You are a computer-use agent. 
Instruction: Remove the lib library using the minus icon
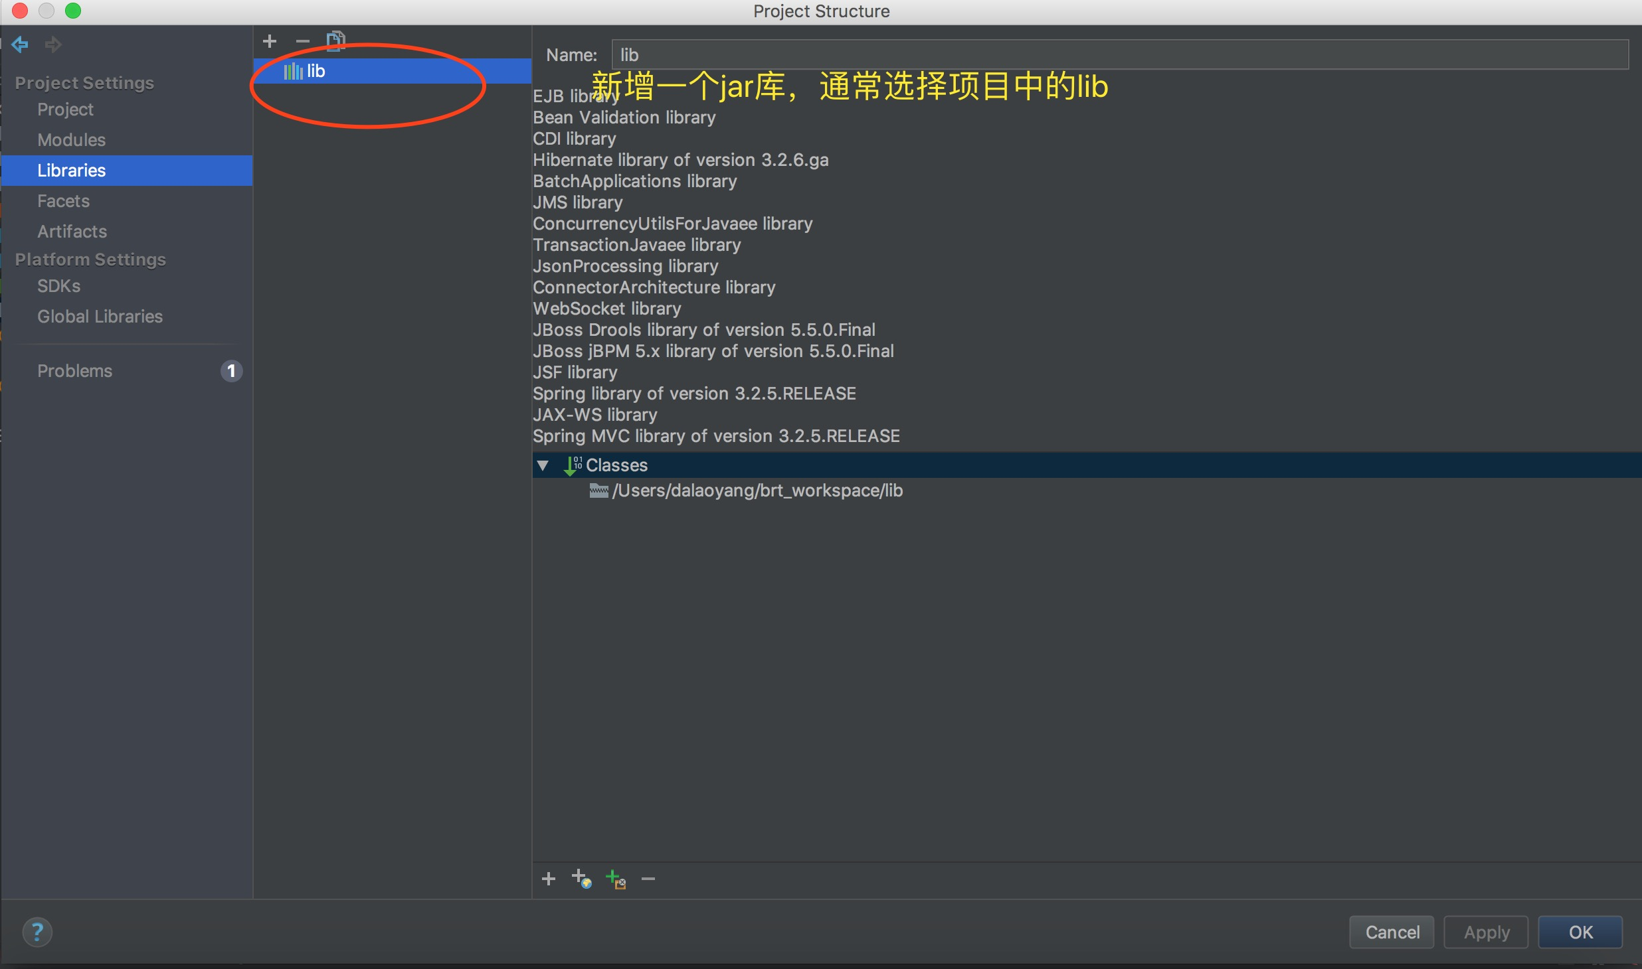303,40
